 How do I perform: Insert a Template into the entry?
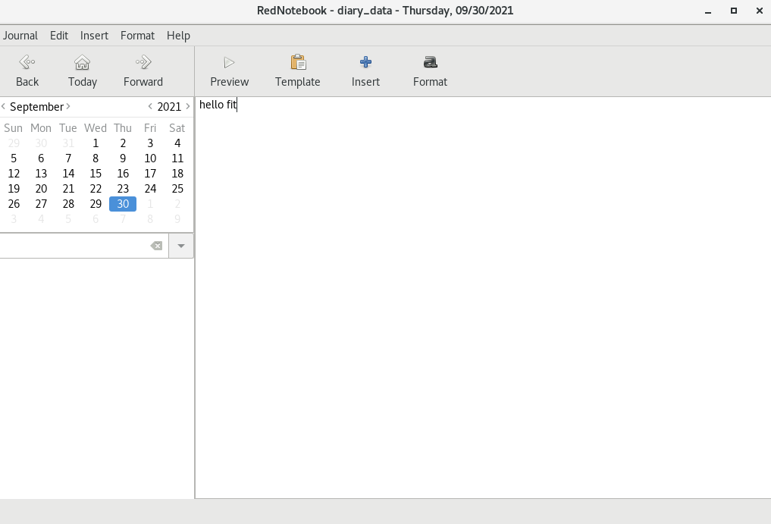tap(297, 71)
